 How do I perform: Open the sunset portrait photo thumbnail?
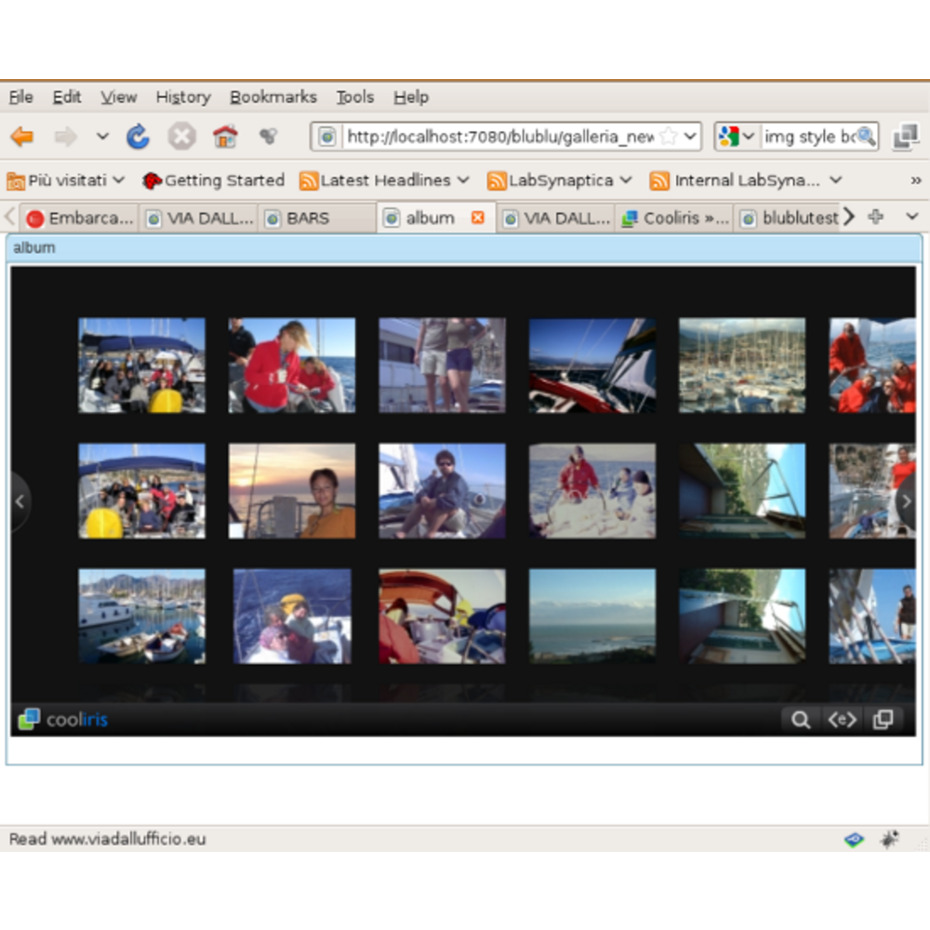pyautogui.click(x=292, y=490)
